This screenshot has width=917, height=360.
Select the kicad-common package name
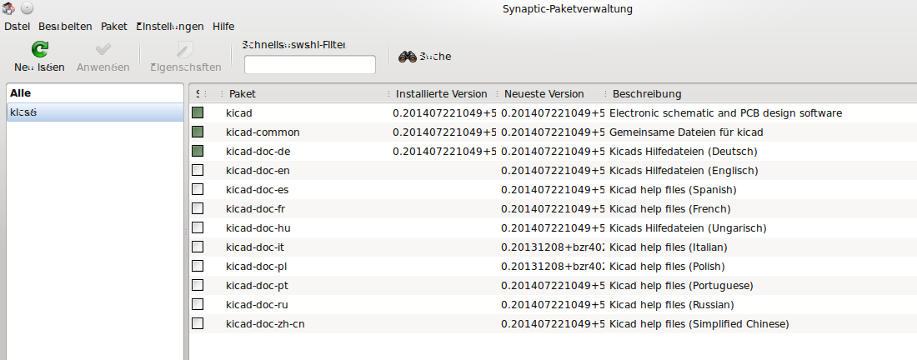(263, 132)
